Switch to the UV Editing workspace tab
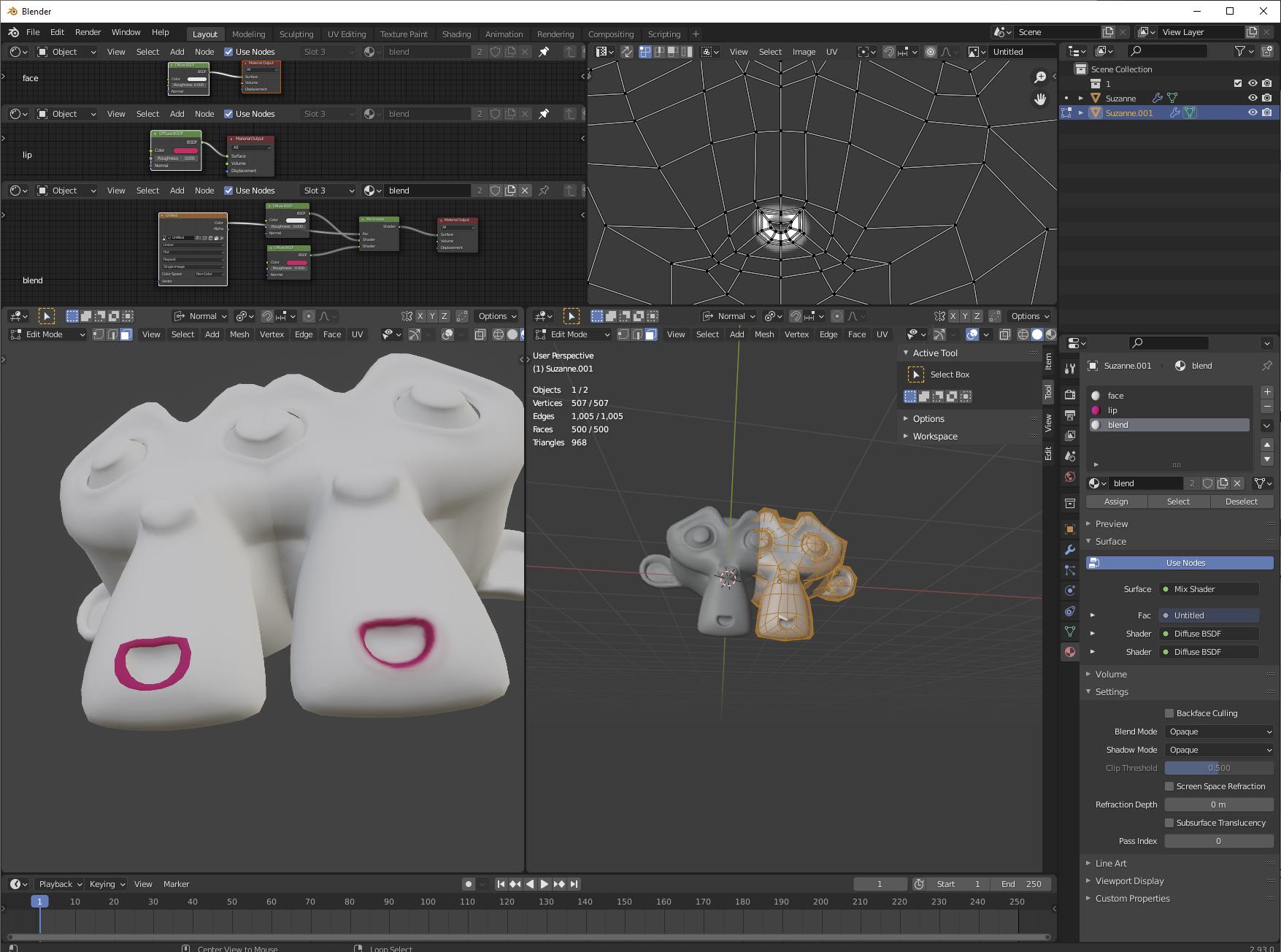 (347, 34)
